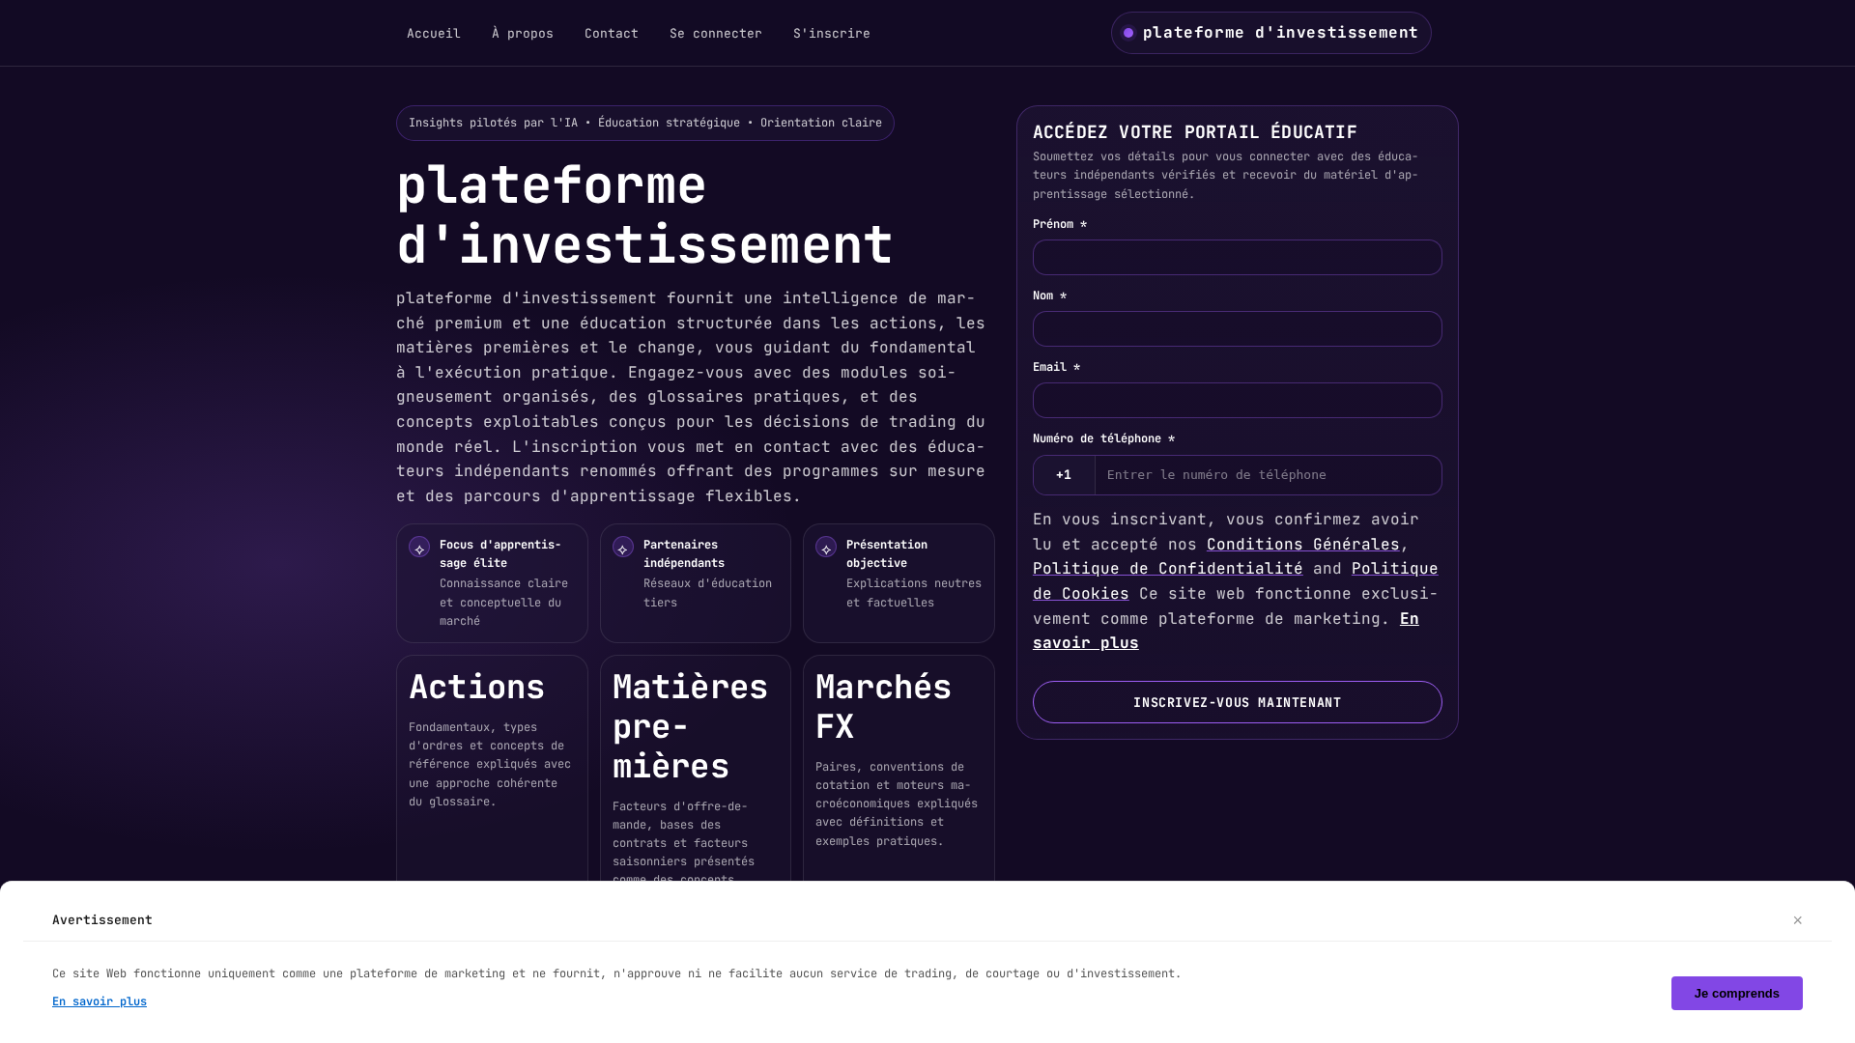The height and width of the screenshot is (1043, 1855).
Task: Click En savoir plus in the warning banner
Action: tap(100, 1001)
